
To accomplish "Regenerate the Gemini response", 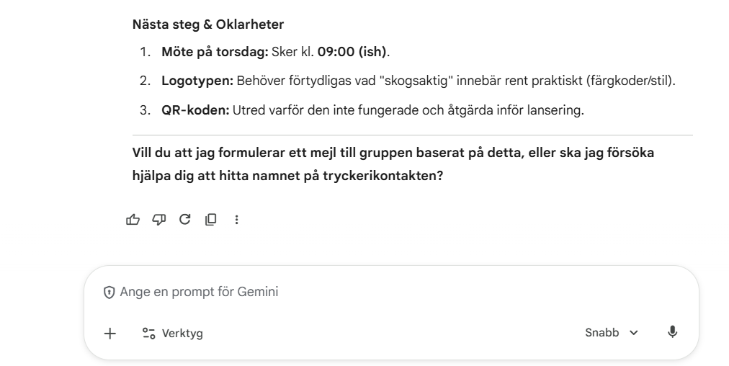I will point(184,219).
